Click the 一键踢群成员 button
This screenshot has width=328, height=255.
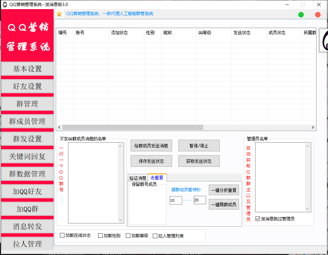tap(224, 205)
